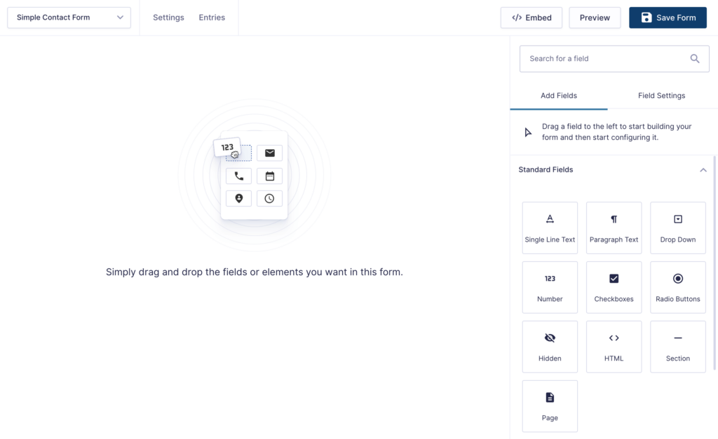Open the Simple Contact Form switcher dropdown
Viewport: 718px width, 439px height.
(69, 18)
